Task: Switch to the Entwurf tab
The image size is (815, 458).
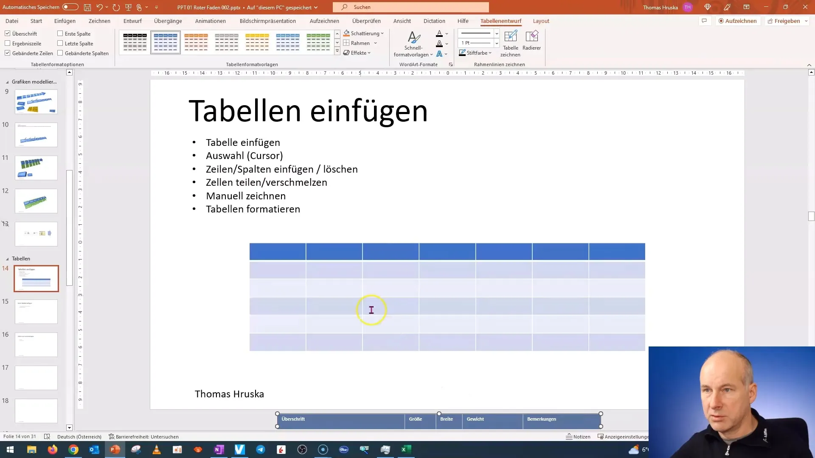Action: click(132, 21)
